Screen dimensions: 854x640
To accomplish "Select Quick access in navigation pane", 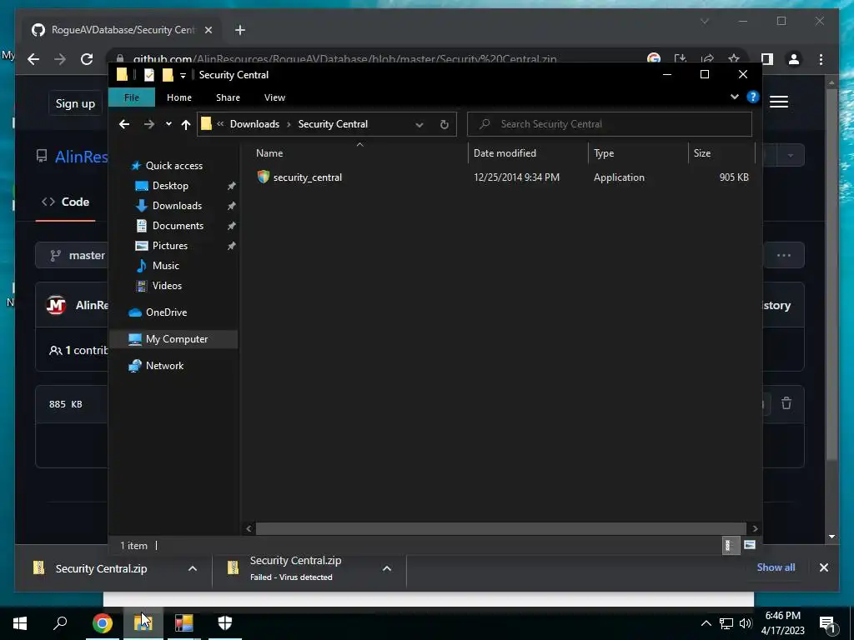I will (x=173, y=166).
